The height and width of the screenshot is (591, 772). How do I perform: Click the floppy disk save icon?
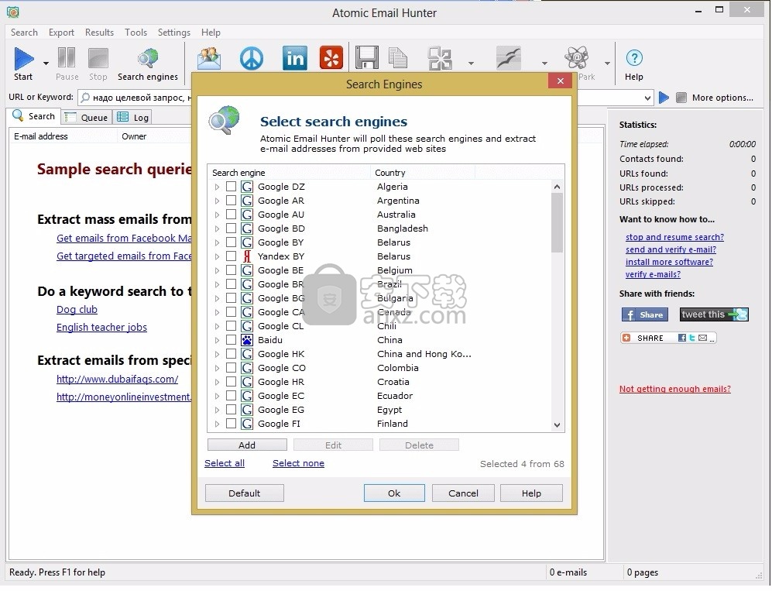point(367,58)
